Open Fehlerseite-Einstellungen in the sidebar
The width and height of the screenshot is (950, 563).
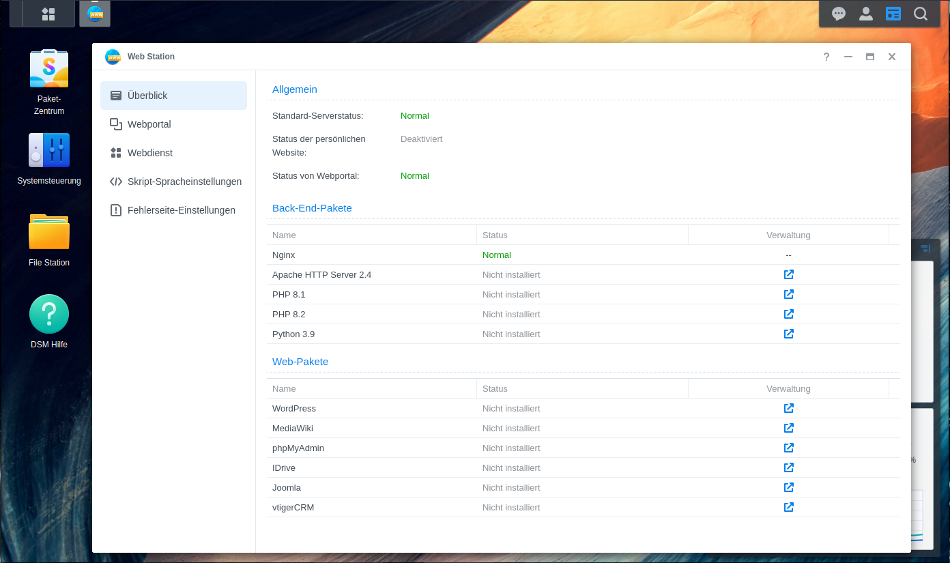tap(181, 210)
